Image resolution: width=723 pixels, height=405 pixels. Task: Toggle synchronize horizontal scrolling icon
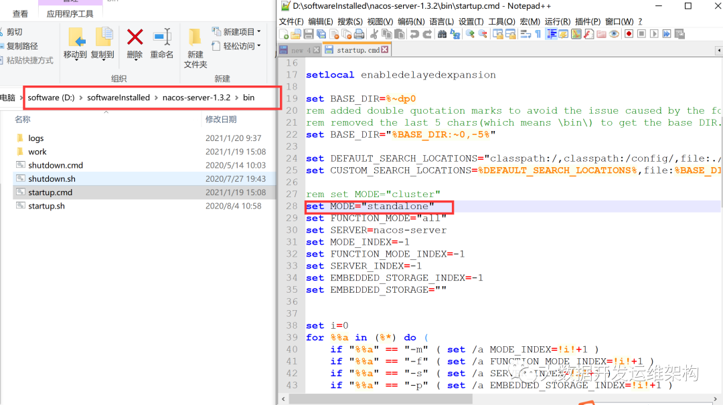point(510,34)
